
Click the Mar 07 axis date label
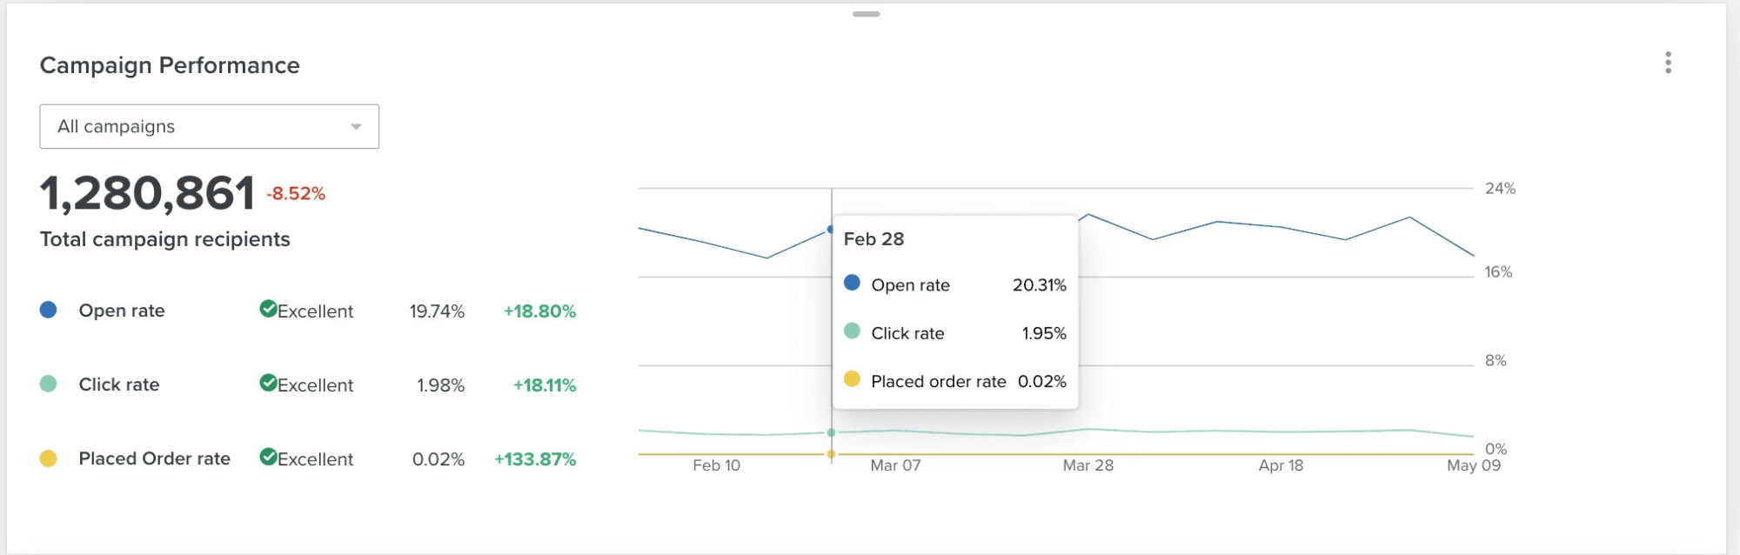coord(895,465)
